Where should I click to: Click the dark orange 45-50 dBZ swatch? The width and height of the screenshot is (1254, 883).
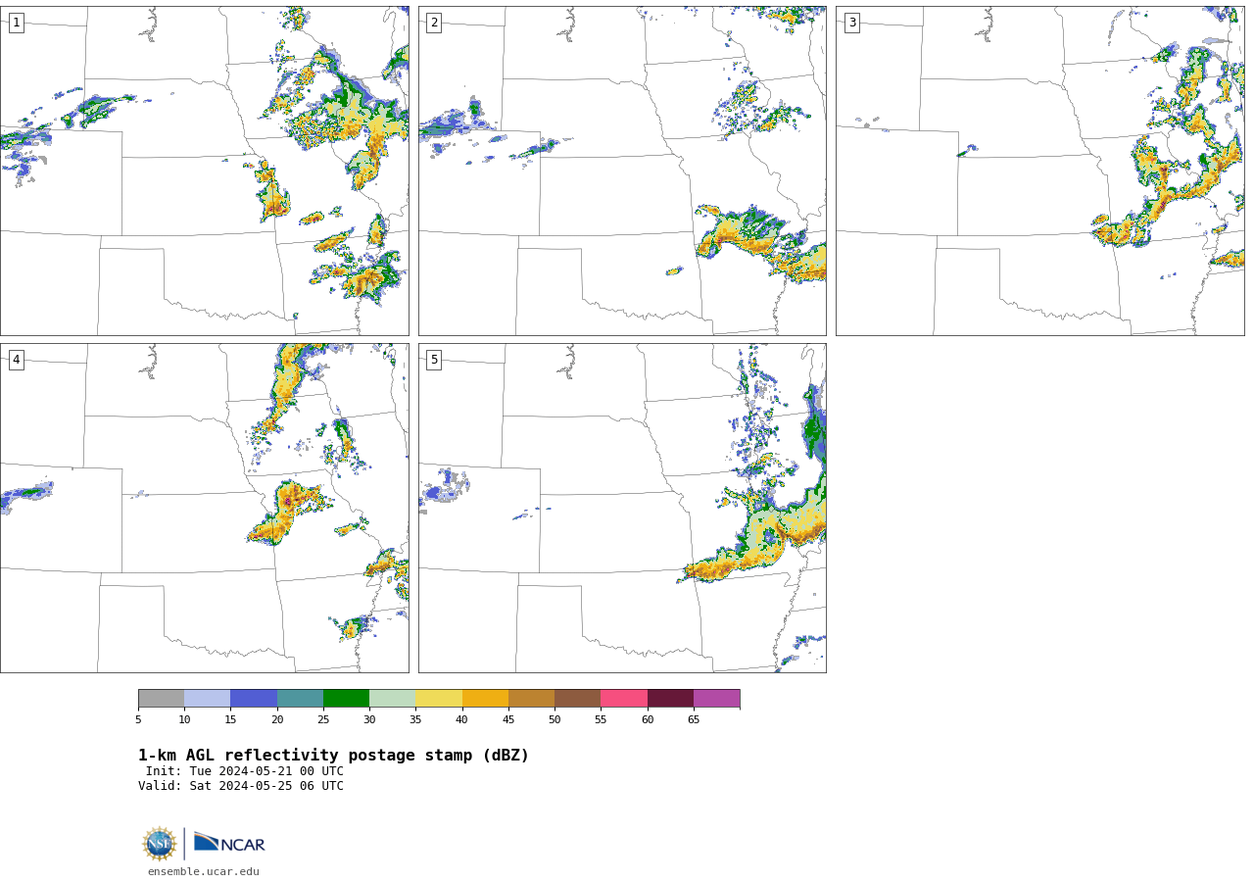coord(531,699)
